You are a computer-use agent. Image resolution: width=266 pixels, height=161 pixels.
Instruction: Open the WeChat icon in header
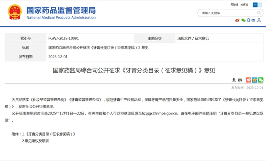243,20
